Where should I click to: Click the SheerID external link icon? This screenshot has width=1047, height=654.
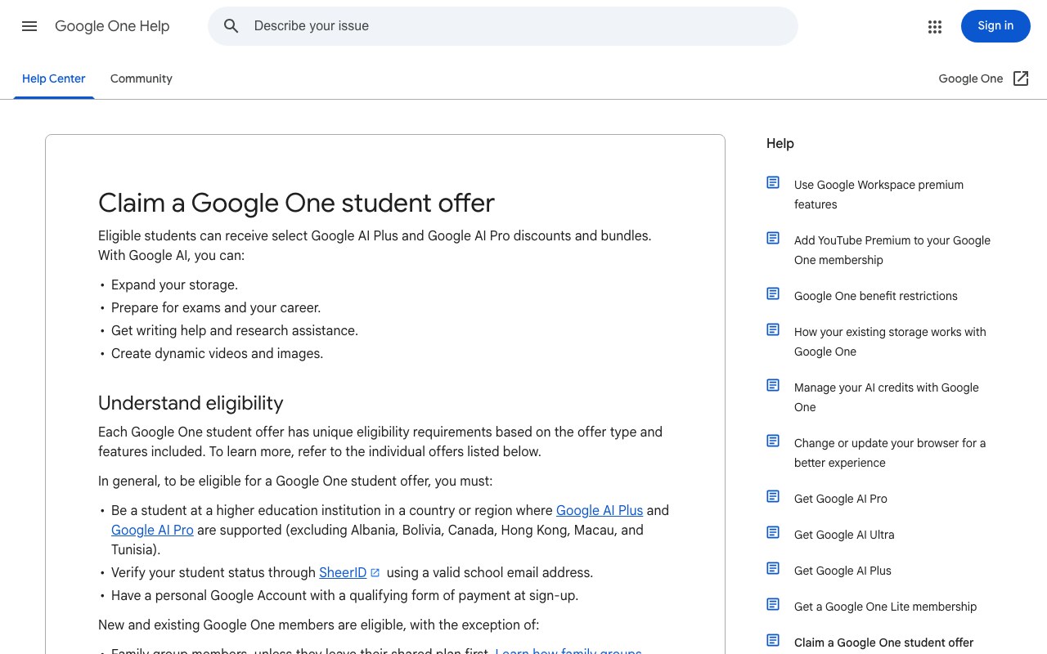pos(375,572)
